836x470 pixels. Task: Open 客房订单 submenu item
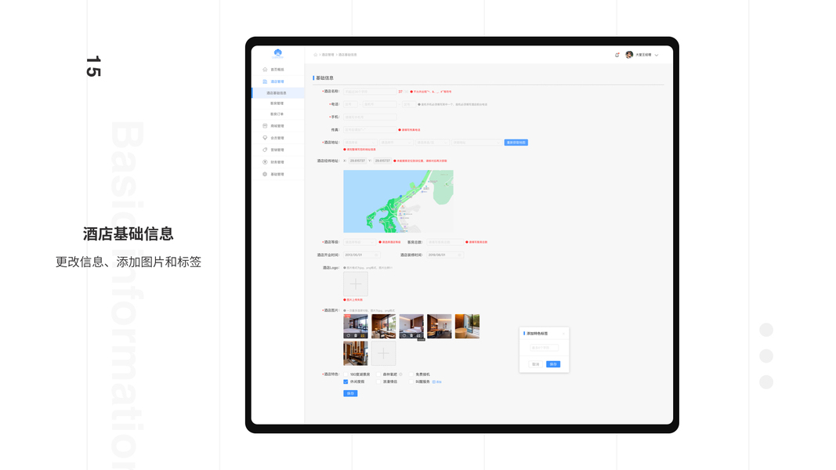pos(277,114)
